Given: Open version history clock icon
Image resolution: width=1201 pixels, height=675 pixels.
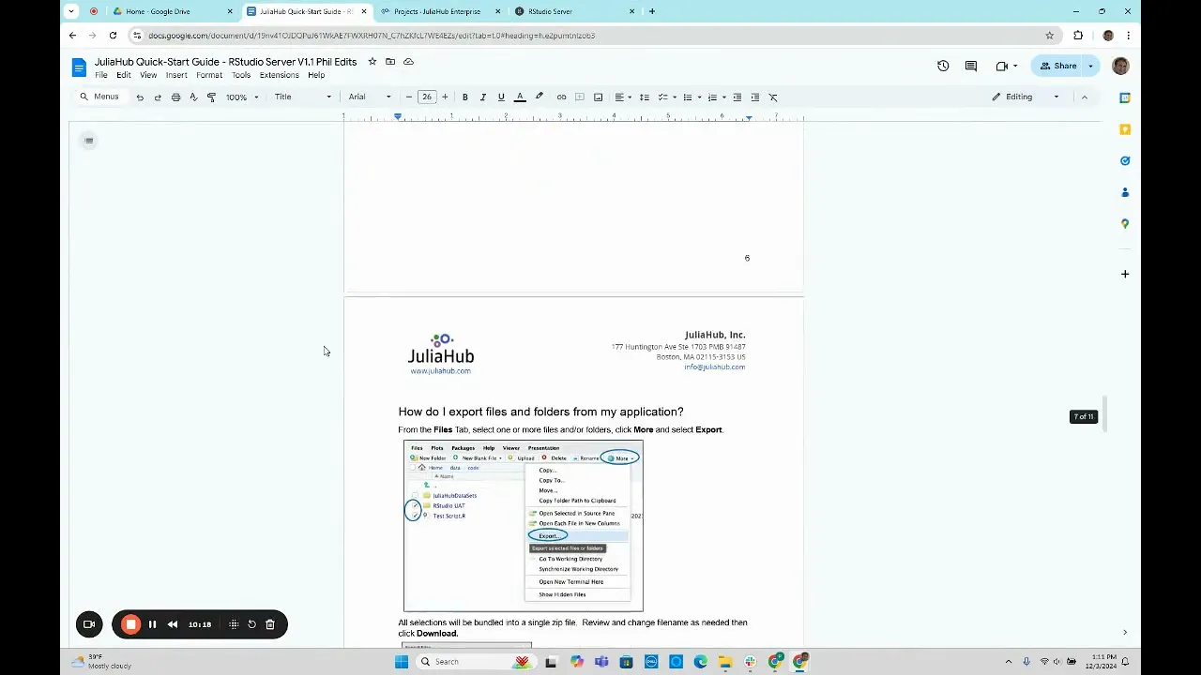Looking at the screenshot, I should tap(943, 66).
